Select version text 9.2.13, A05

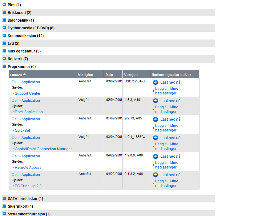point(133,118)
